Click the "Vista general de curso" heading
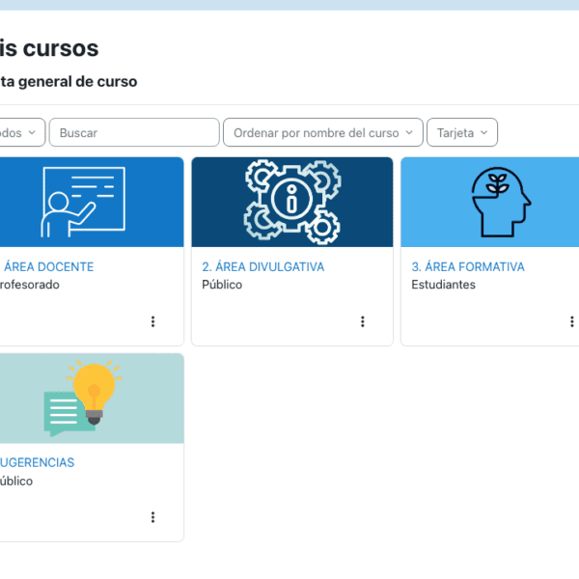 (68, 82)
